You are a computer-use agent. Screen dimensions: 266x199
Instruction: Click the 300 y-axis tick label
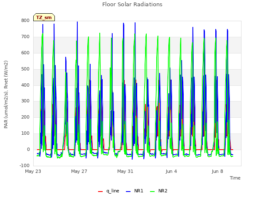25,101
